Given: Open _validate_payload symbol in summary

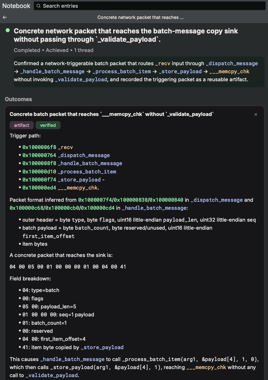Looking at the screenshot, I should coord(81,79).
